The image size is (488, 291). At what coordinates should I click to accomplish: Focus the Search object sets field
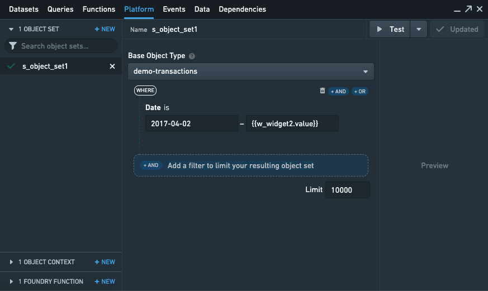[61, 46]
